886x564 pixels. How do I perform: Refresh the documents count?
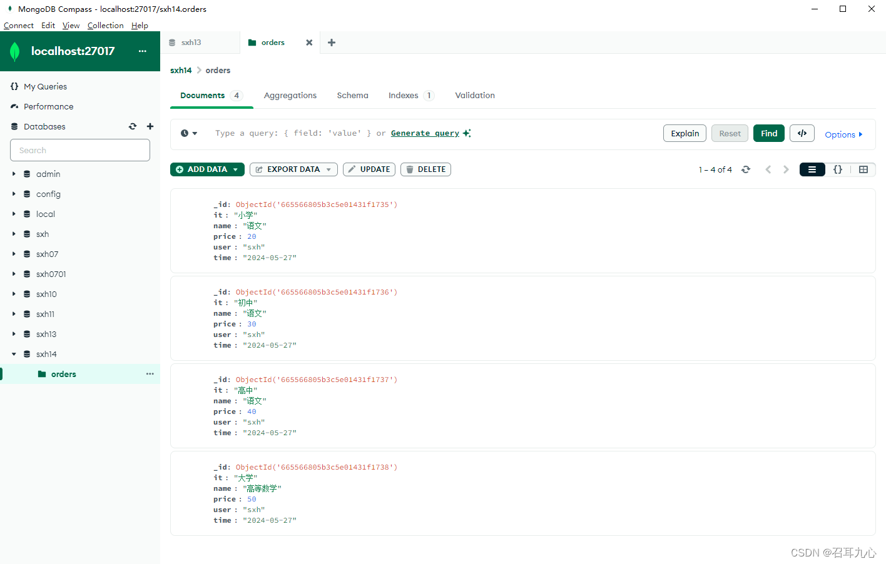(x=746, y=169)
